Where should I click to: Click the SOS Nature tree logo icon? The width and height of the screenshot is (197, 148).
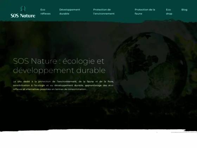point(23,9)
